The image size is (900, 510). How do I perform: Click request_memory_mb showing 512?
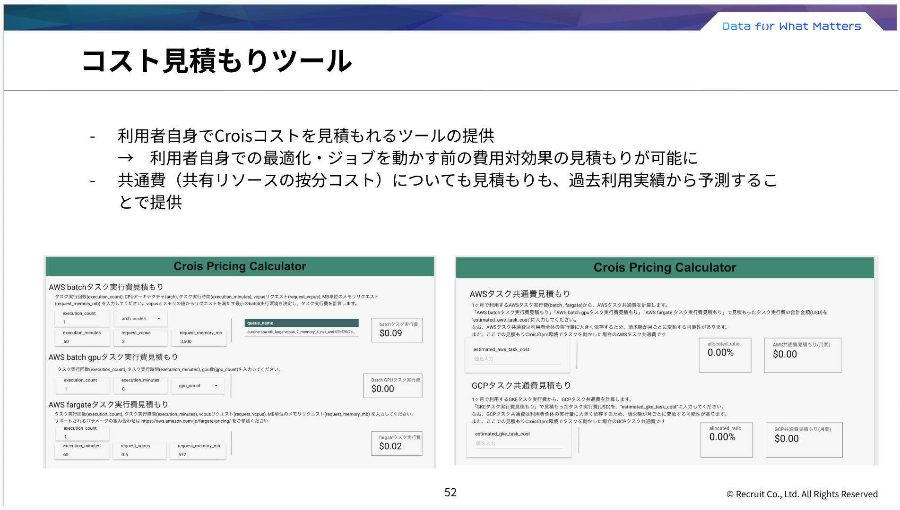point(198,451)
